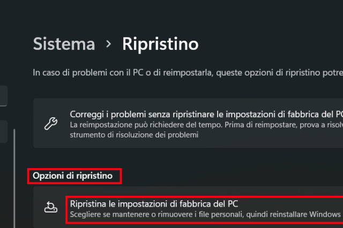This screenshot has width=343, height=228.
Task: Click the left sidebar vertical scrollbar
Action: coord(14,177)
